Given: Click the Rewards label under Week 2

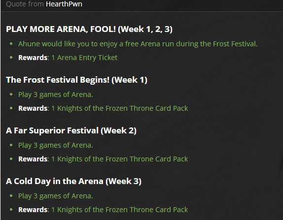Looking at the screenshot, I should [x=33, y=159].
